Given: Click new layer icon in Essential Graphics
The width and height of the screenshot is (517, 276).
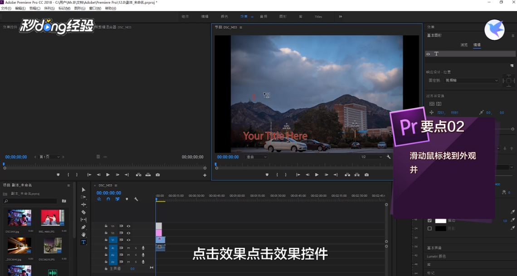Looking at the screenshot, I should coord(512,66).
